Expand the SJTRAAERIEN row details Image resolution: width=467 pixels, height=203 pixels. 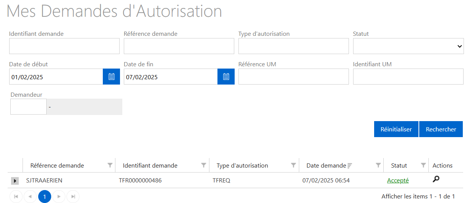tap(15, 181)
